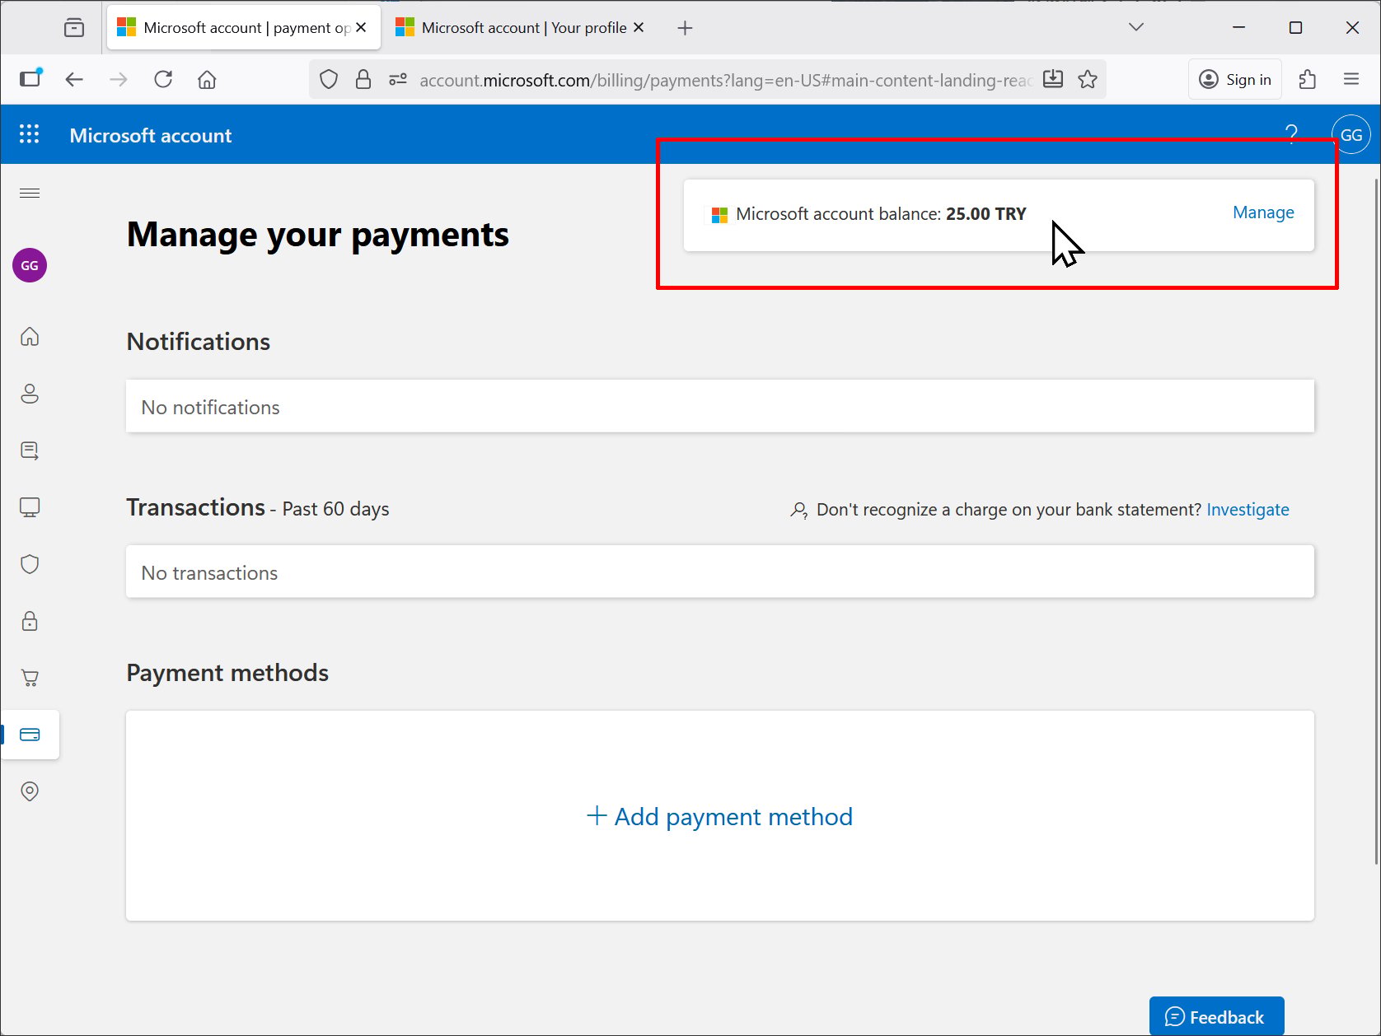Open the tracking protection shield icon
Image resolution: width=1381 pixels, height=1036 pixels.
coord(329,80)
